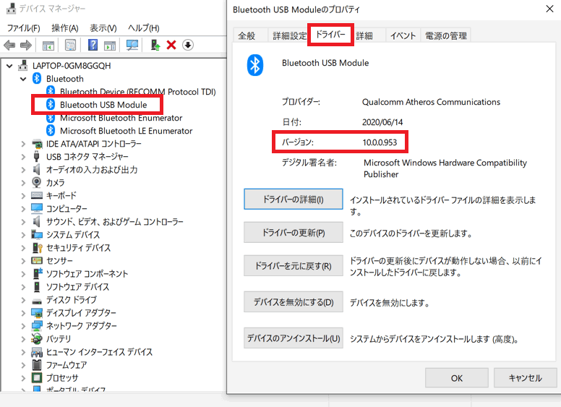This screenshot has height=407, width=561.
Task: Click the ファームウェア category icon
Action: coord(36,365)
